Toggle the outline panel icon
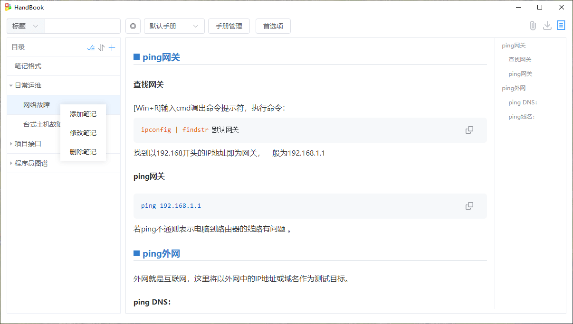The width and height of the screenshot is (573, 324). click(561, 26)
